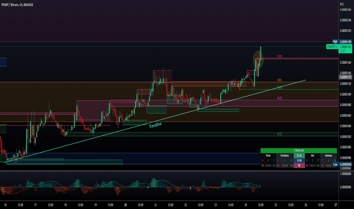Click price axis value 0.00001040

point(346,126)
